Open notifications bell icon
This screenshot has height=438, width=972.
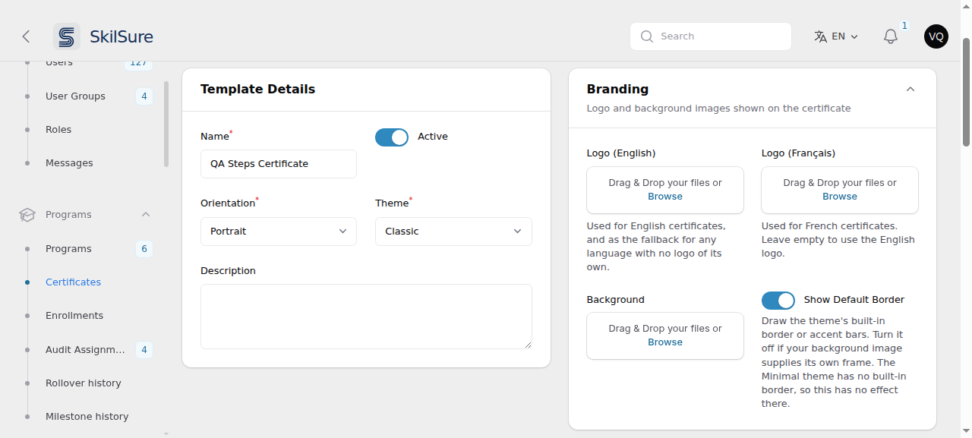(x=891, y=36)
